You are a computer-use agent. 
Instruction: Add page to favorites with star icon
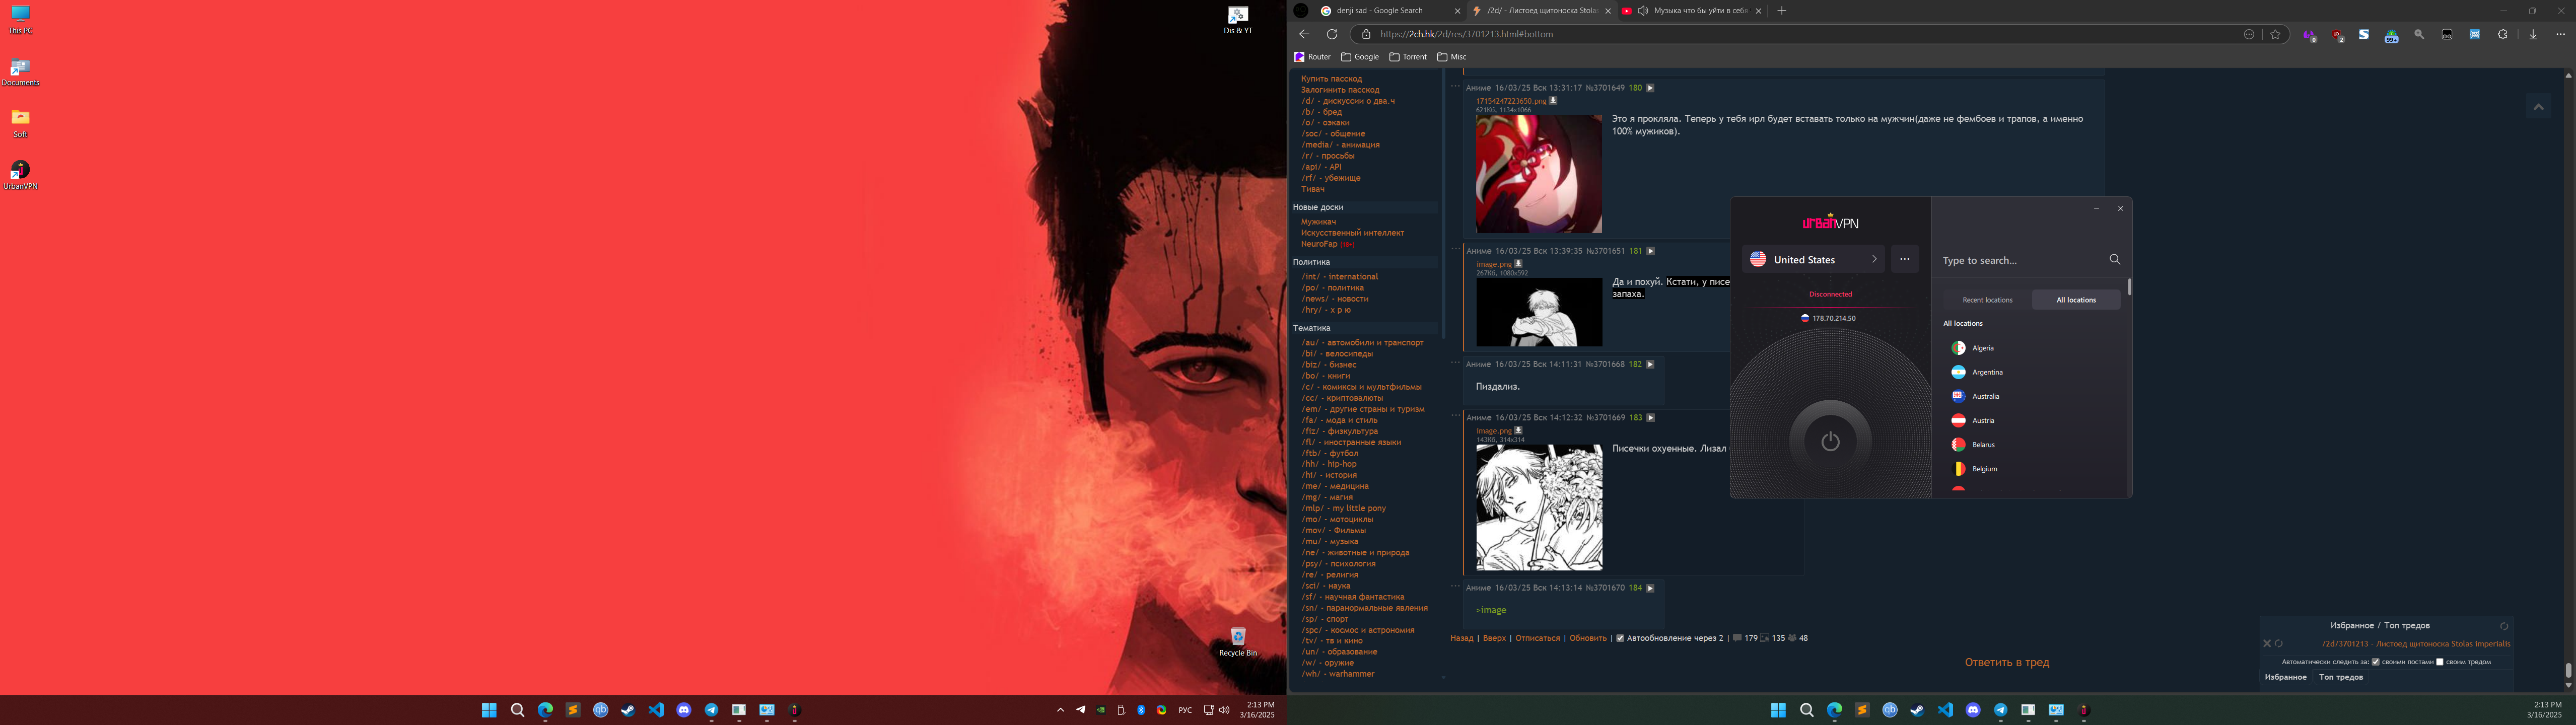(2275, 34)
